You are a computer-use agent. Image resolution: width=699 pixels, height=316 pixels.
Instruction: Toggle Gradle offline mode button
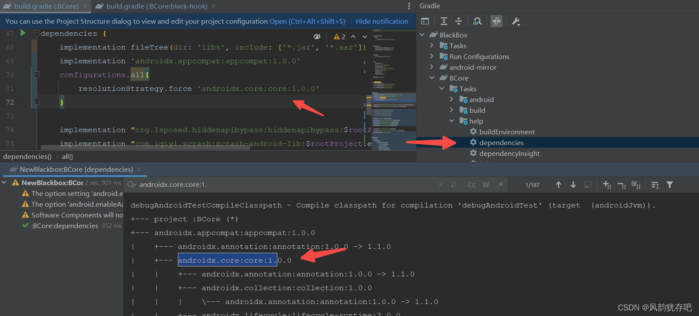(x=497, y=21)
